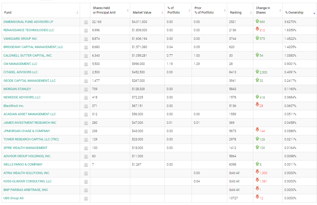Image resolution: width=317 pixels, height=205 pixels.
Task: Select ownership value 3.6270%
Action: (x=290, y=22)
